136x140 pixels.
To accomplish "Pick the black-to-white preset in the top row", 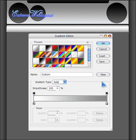I will [49, 48].
